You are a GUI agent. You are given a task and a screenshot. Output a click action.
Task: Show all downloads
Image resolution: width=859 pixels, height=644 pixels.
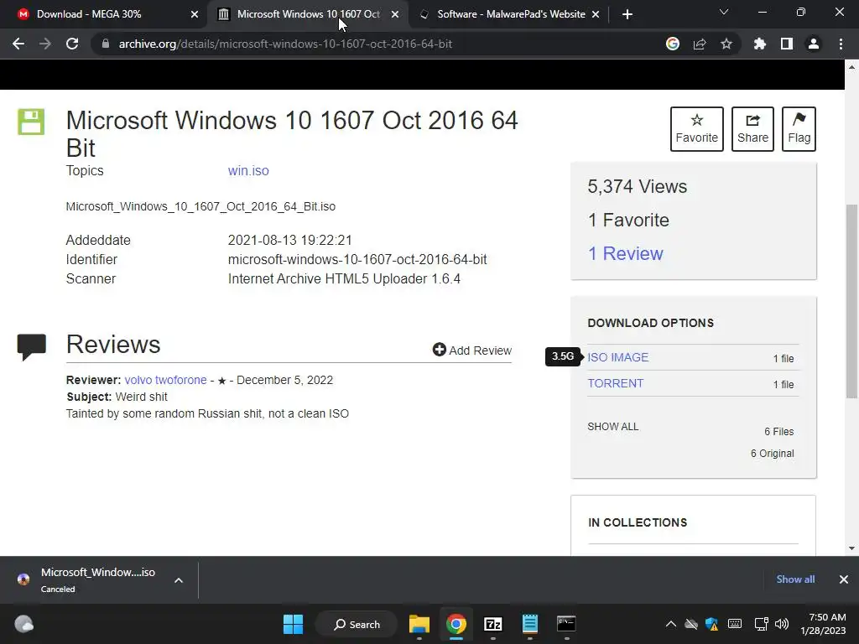click(x=795, y=579)
